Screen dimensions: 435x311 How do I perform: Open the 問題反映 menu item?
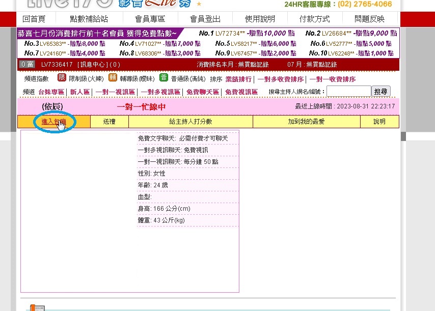click(x=369, y=19)
